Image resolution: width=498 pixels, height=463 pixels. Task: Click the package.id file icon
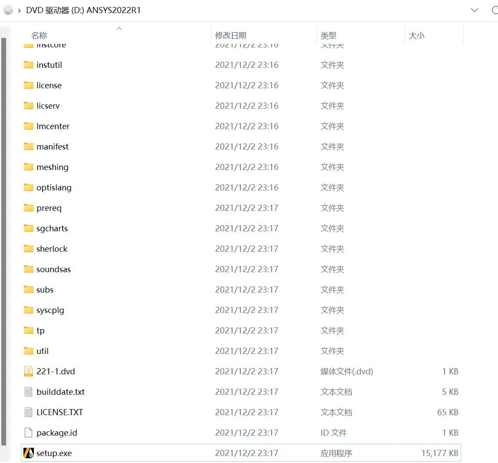(x=29, y=433)
